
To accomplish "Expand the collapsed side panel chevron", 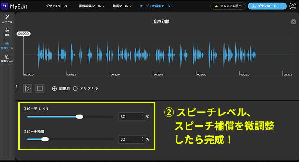I will click(x=16, y=86).
